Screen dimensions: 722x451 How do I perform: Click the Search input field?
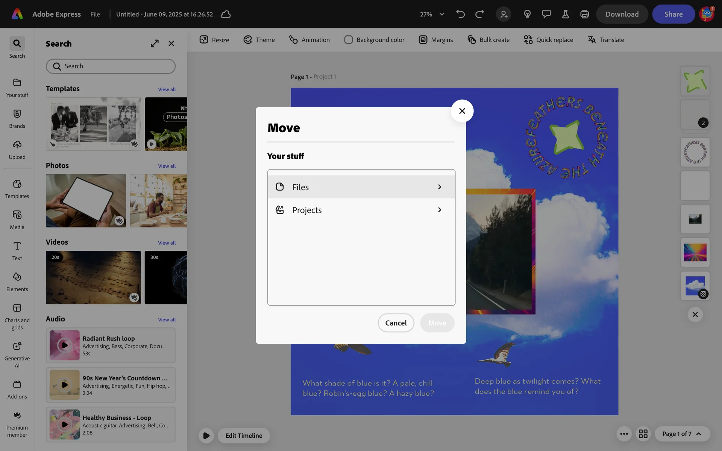(x=111, y=66)
